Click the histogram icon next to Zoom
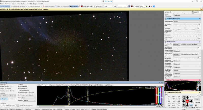Image resolution: width=203 pixels, height=110 pixels. tap(147, 6)
